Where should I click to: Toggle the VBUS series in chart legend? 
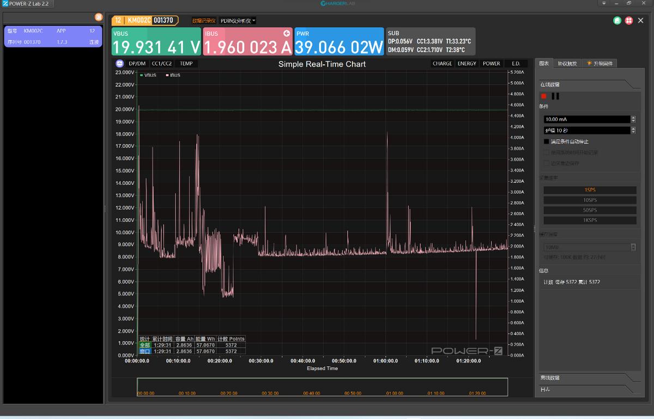[148, 75]
